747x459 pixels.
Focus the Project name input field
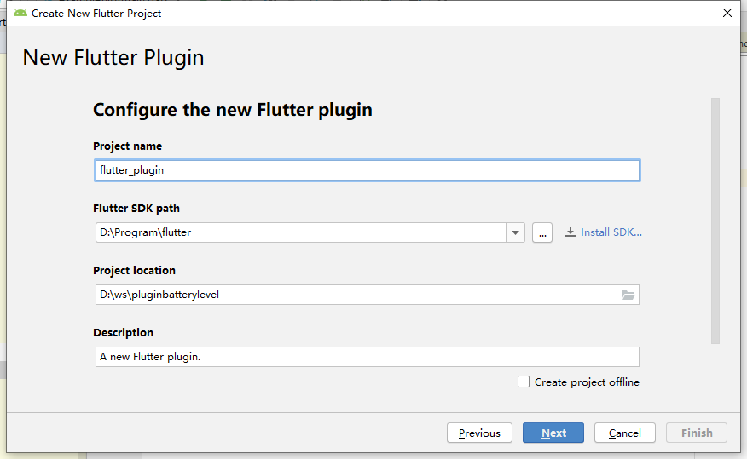tap(367, 170)
